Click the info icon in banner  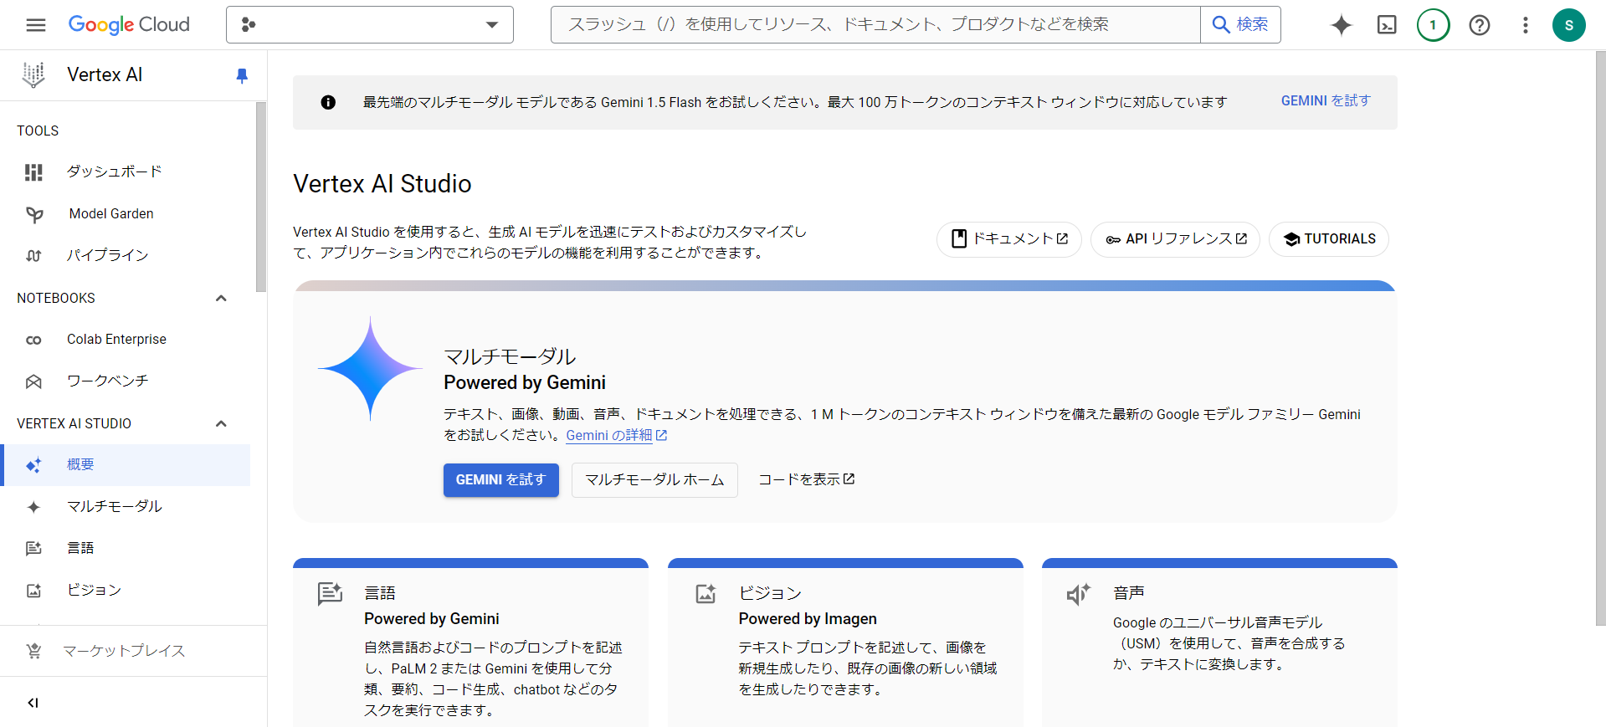pos(328,102)
